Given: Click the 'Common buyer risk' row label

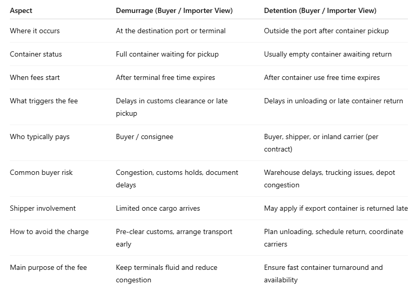Looking at the screenshot, I should pos(41,172).
